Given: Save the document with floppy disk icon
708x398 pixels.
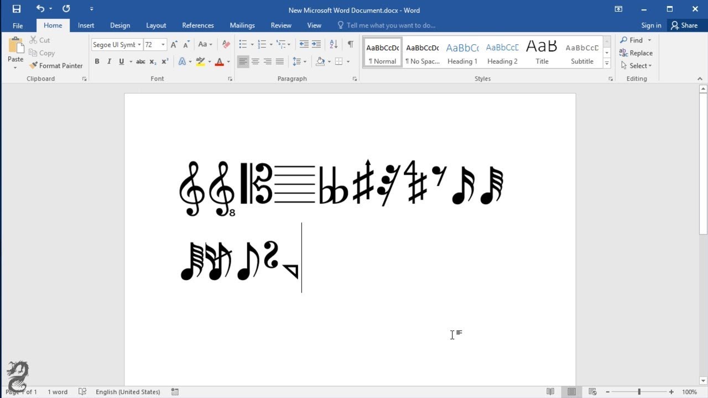Looking at the screenshot, I should pos(17,9).
